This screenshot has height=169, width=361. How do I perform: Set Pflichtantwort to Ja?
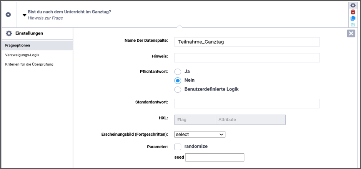click(x=178, y=72)
